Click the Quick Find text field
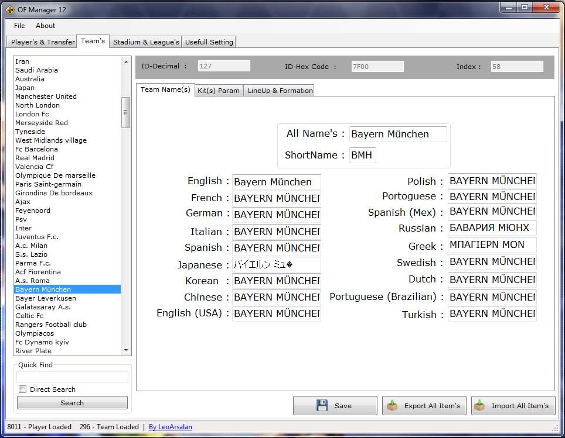This screenshot has height=438, width=565. [x=72, y=377]
